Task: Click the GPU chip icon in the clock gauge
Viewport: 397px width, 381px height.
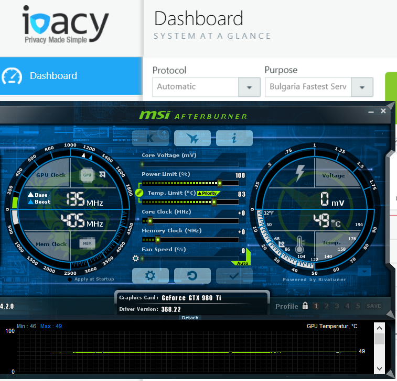Action: tap(87, 175)
